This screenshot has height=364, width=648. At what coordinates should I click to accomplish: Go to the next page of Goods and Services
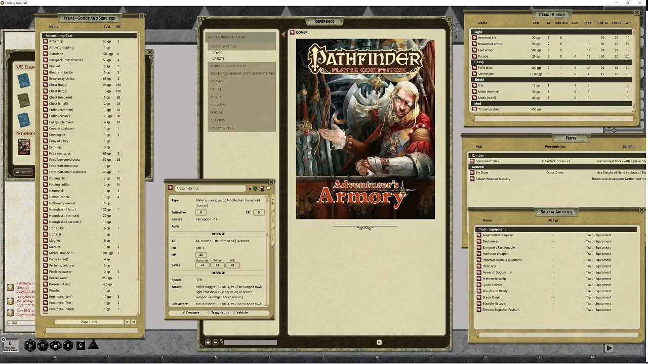click(x=128, y=321)
